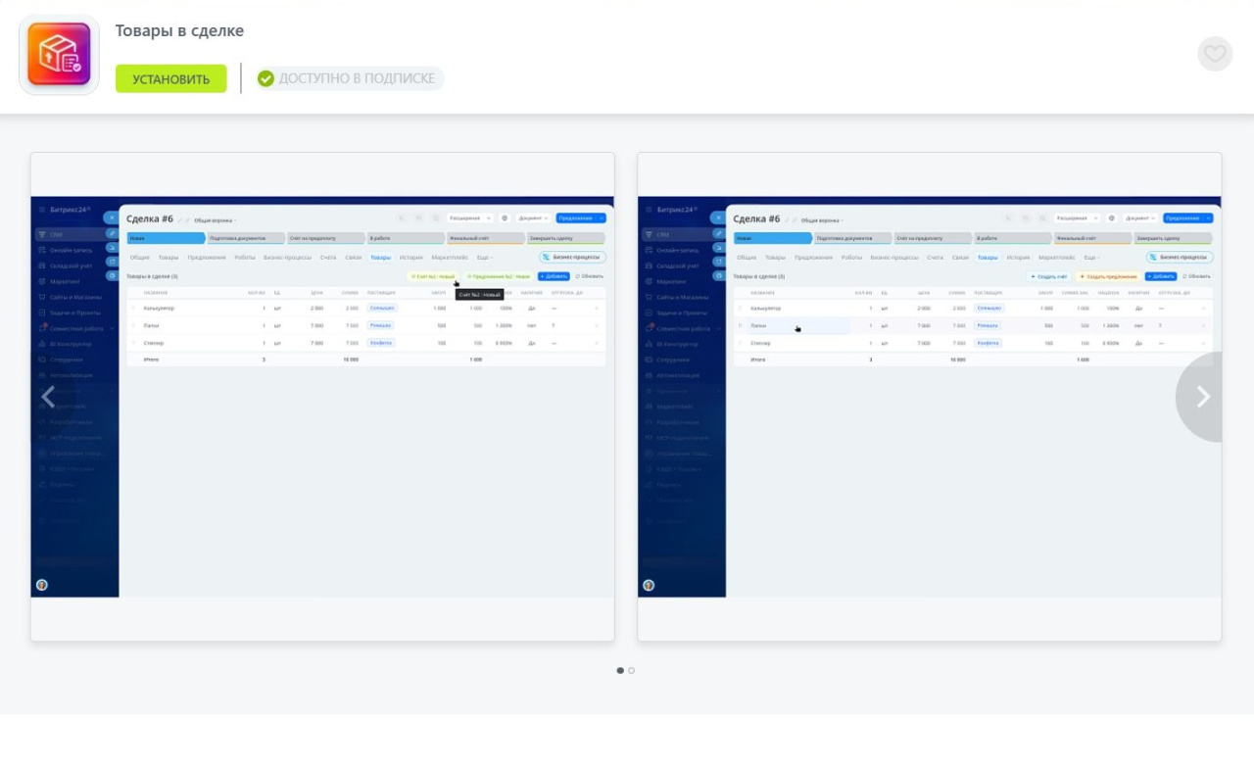Viewport: 1254px width, 769px height.
Task: Select the second carousel pagination dot
Action: point(631,670)
